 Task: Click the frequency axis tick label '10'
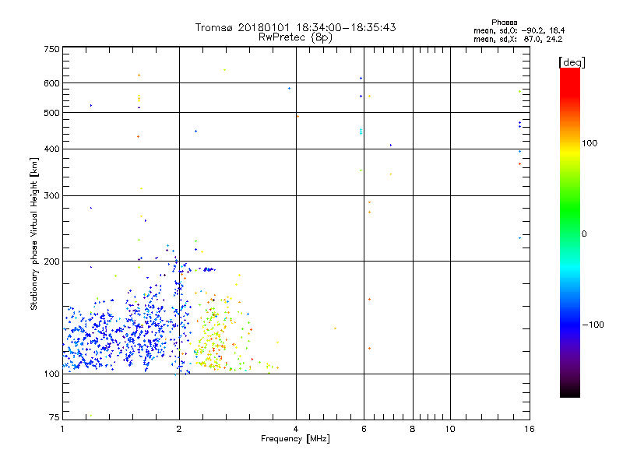pyautogui.click(x=450, y=429)
